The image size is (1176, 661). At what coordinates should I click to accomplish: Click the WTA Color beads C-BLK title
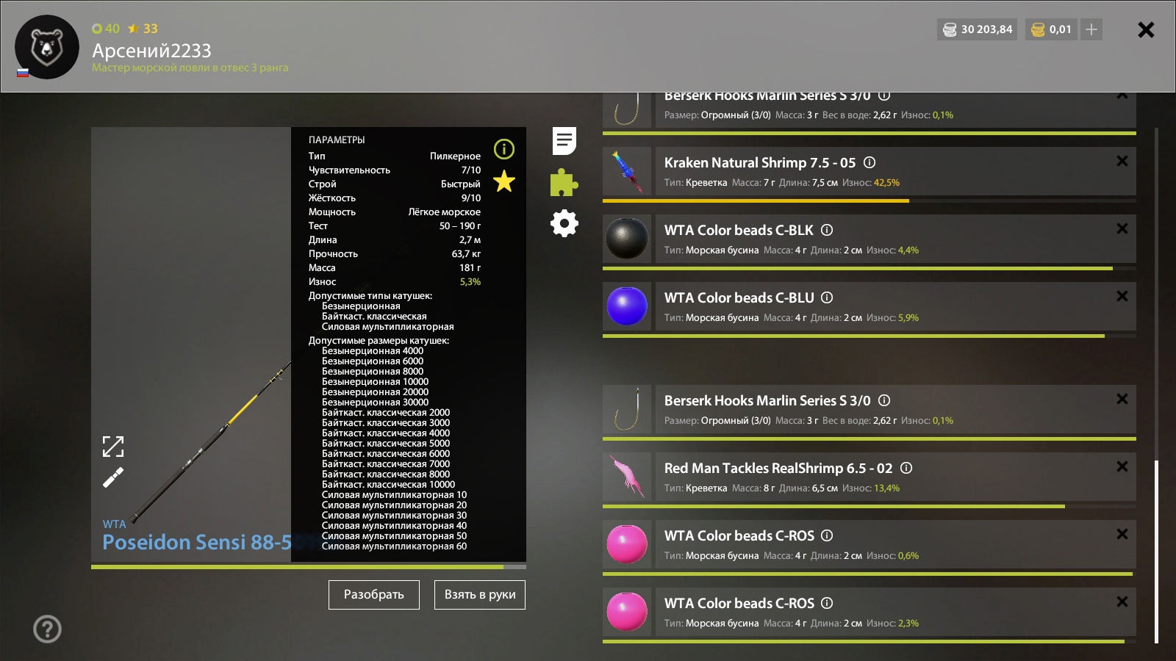(x=739, y=230)
